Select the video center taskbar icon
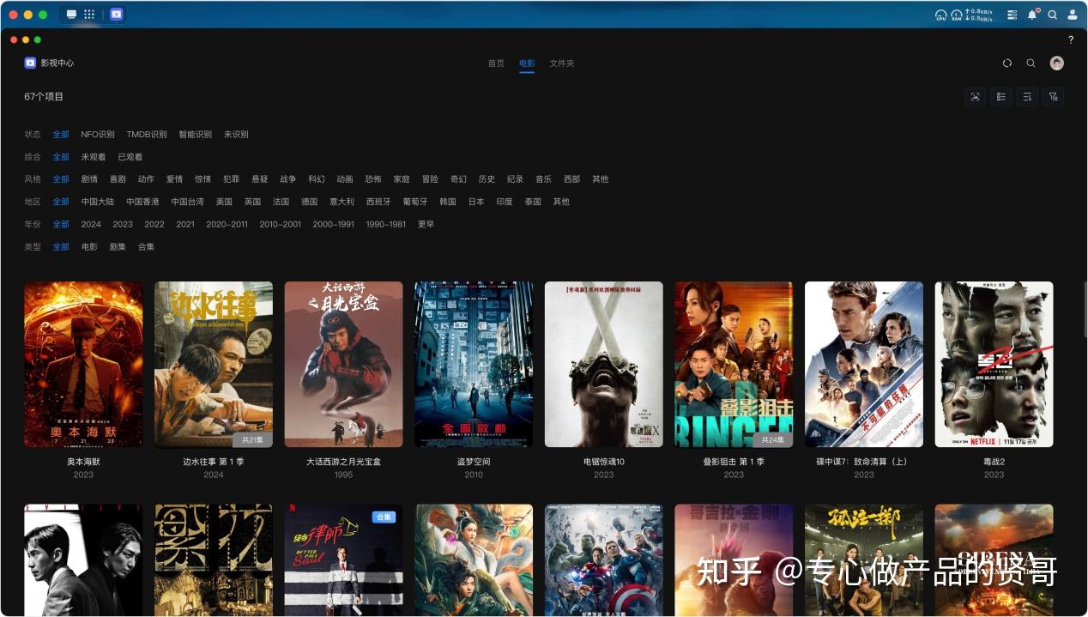The height and width of the screenshot is (617, 1088). tap(117, 15)
